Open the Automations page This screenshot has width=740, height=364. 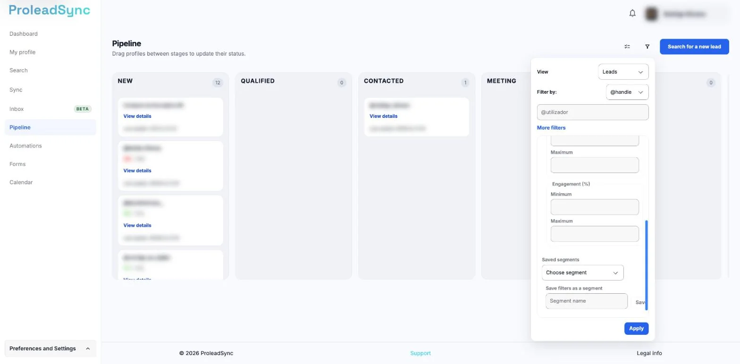coord(25,146)
